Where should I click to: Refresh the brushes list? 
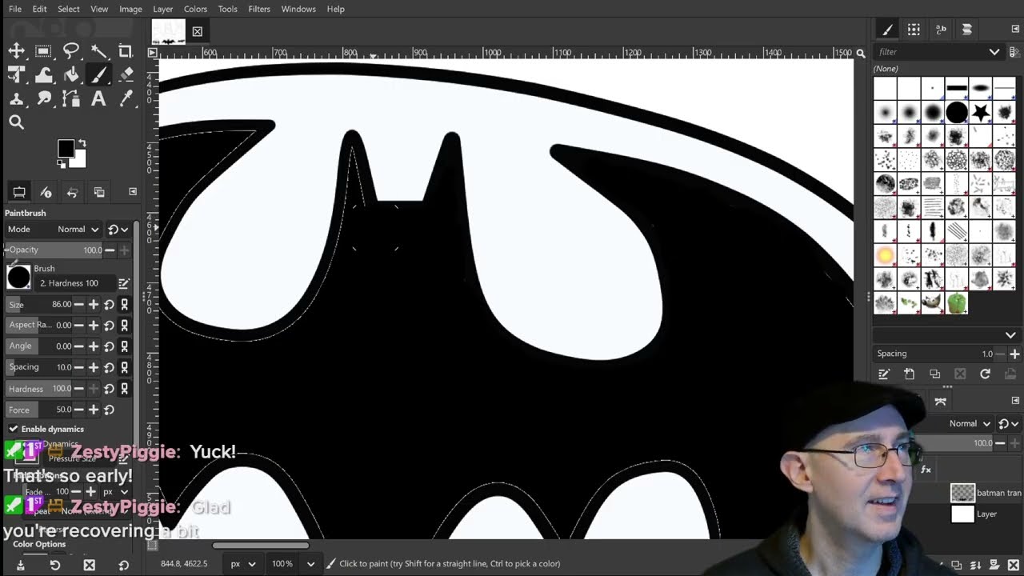(x=986, y=374)
